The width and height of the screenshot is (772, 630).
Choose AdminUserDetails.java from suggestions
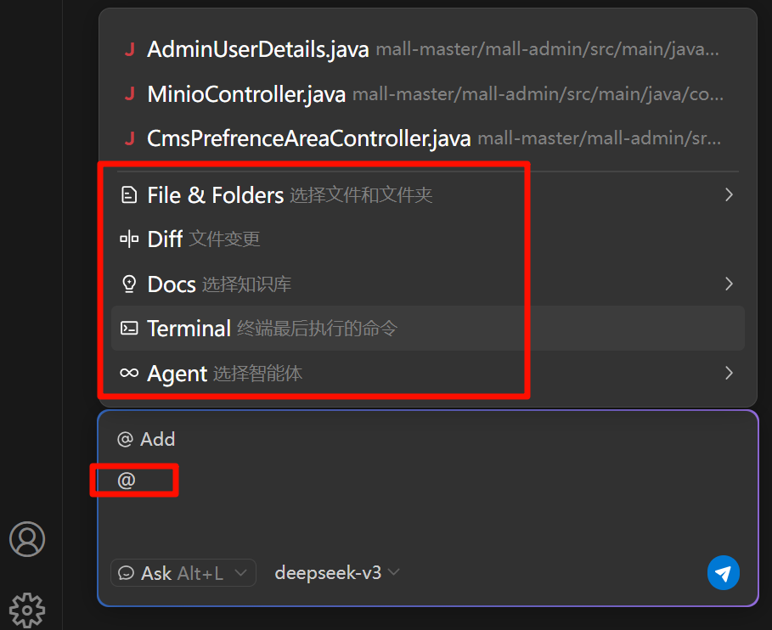pos(257,49)
